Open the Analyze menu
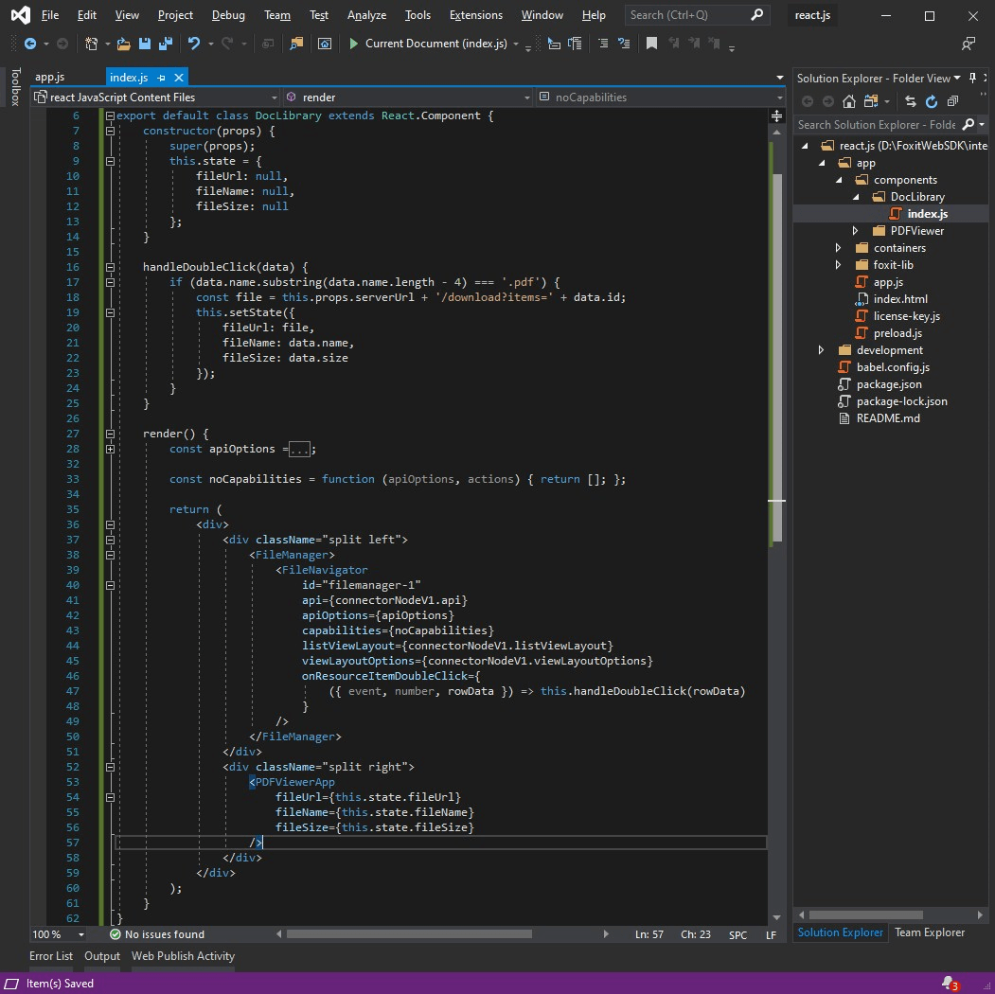 (x=366, y=15)
